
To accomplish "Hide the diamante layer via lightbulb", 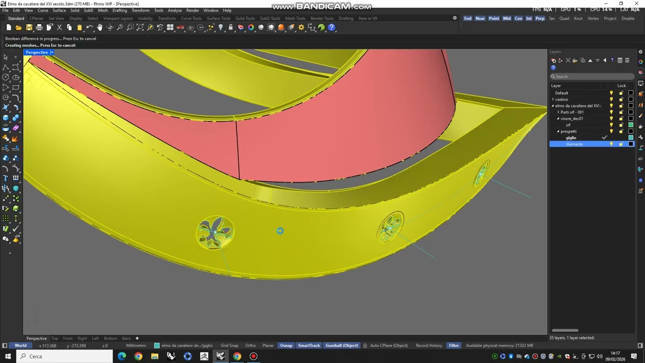I will (611, 144).
